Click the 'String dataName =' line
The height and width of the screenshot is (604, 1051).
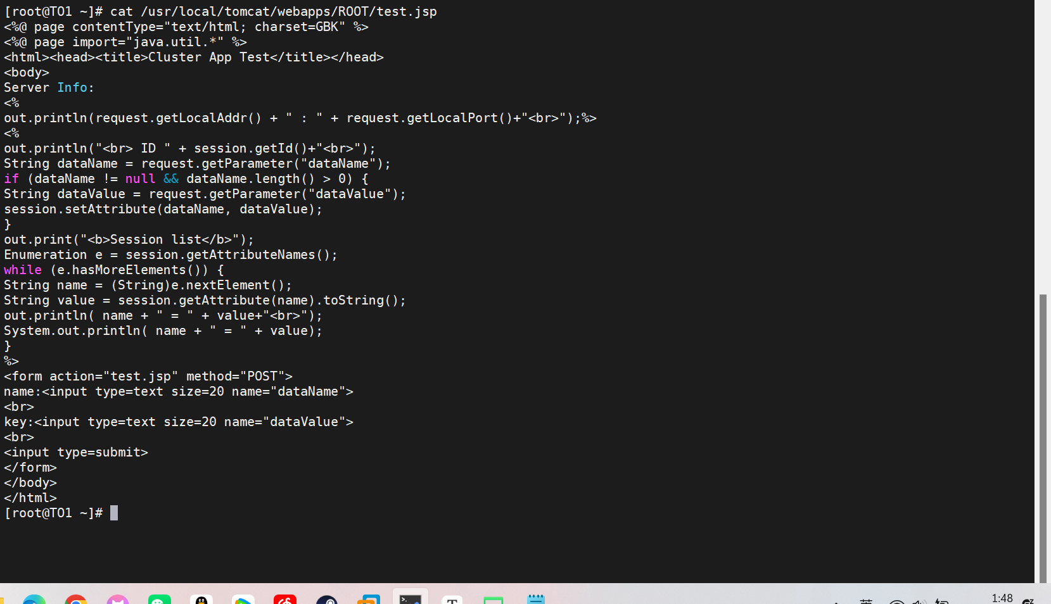[x=197, y=163]
